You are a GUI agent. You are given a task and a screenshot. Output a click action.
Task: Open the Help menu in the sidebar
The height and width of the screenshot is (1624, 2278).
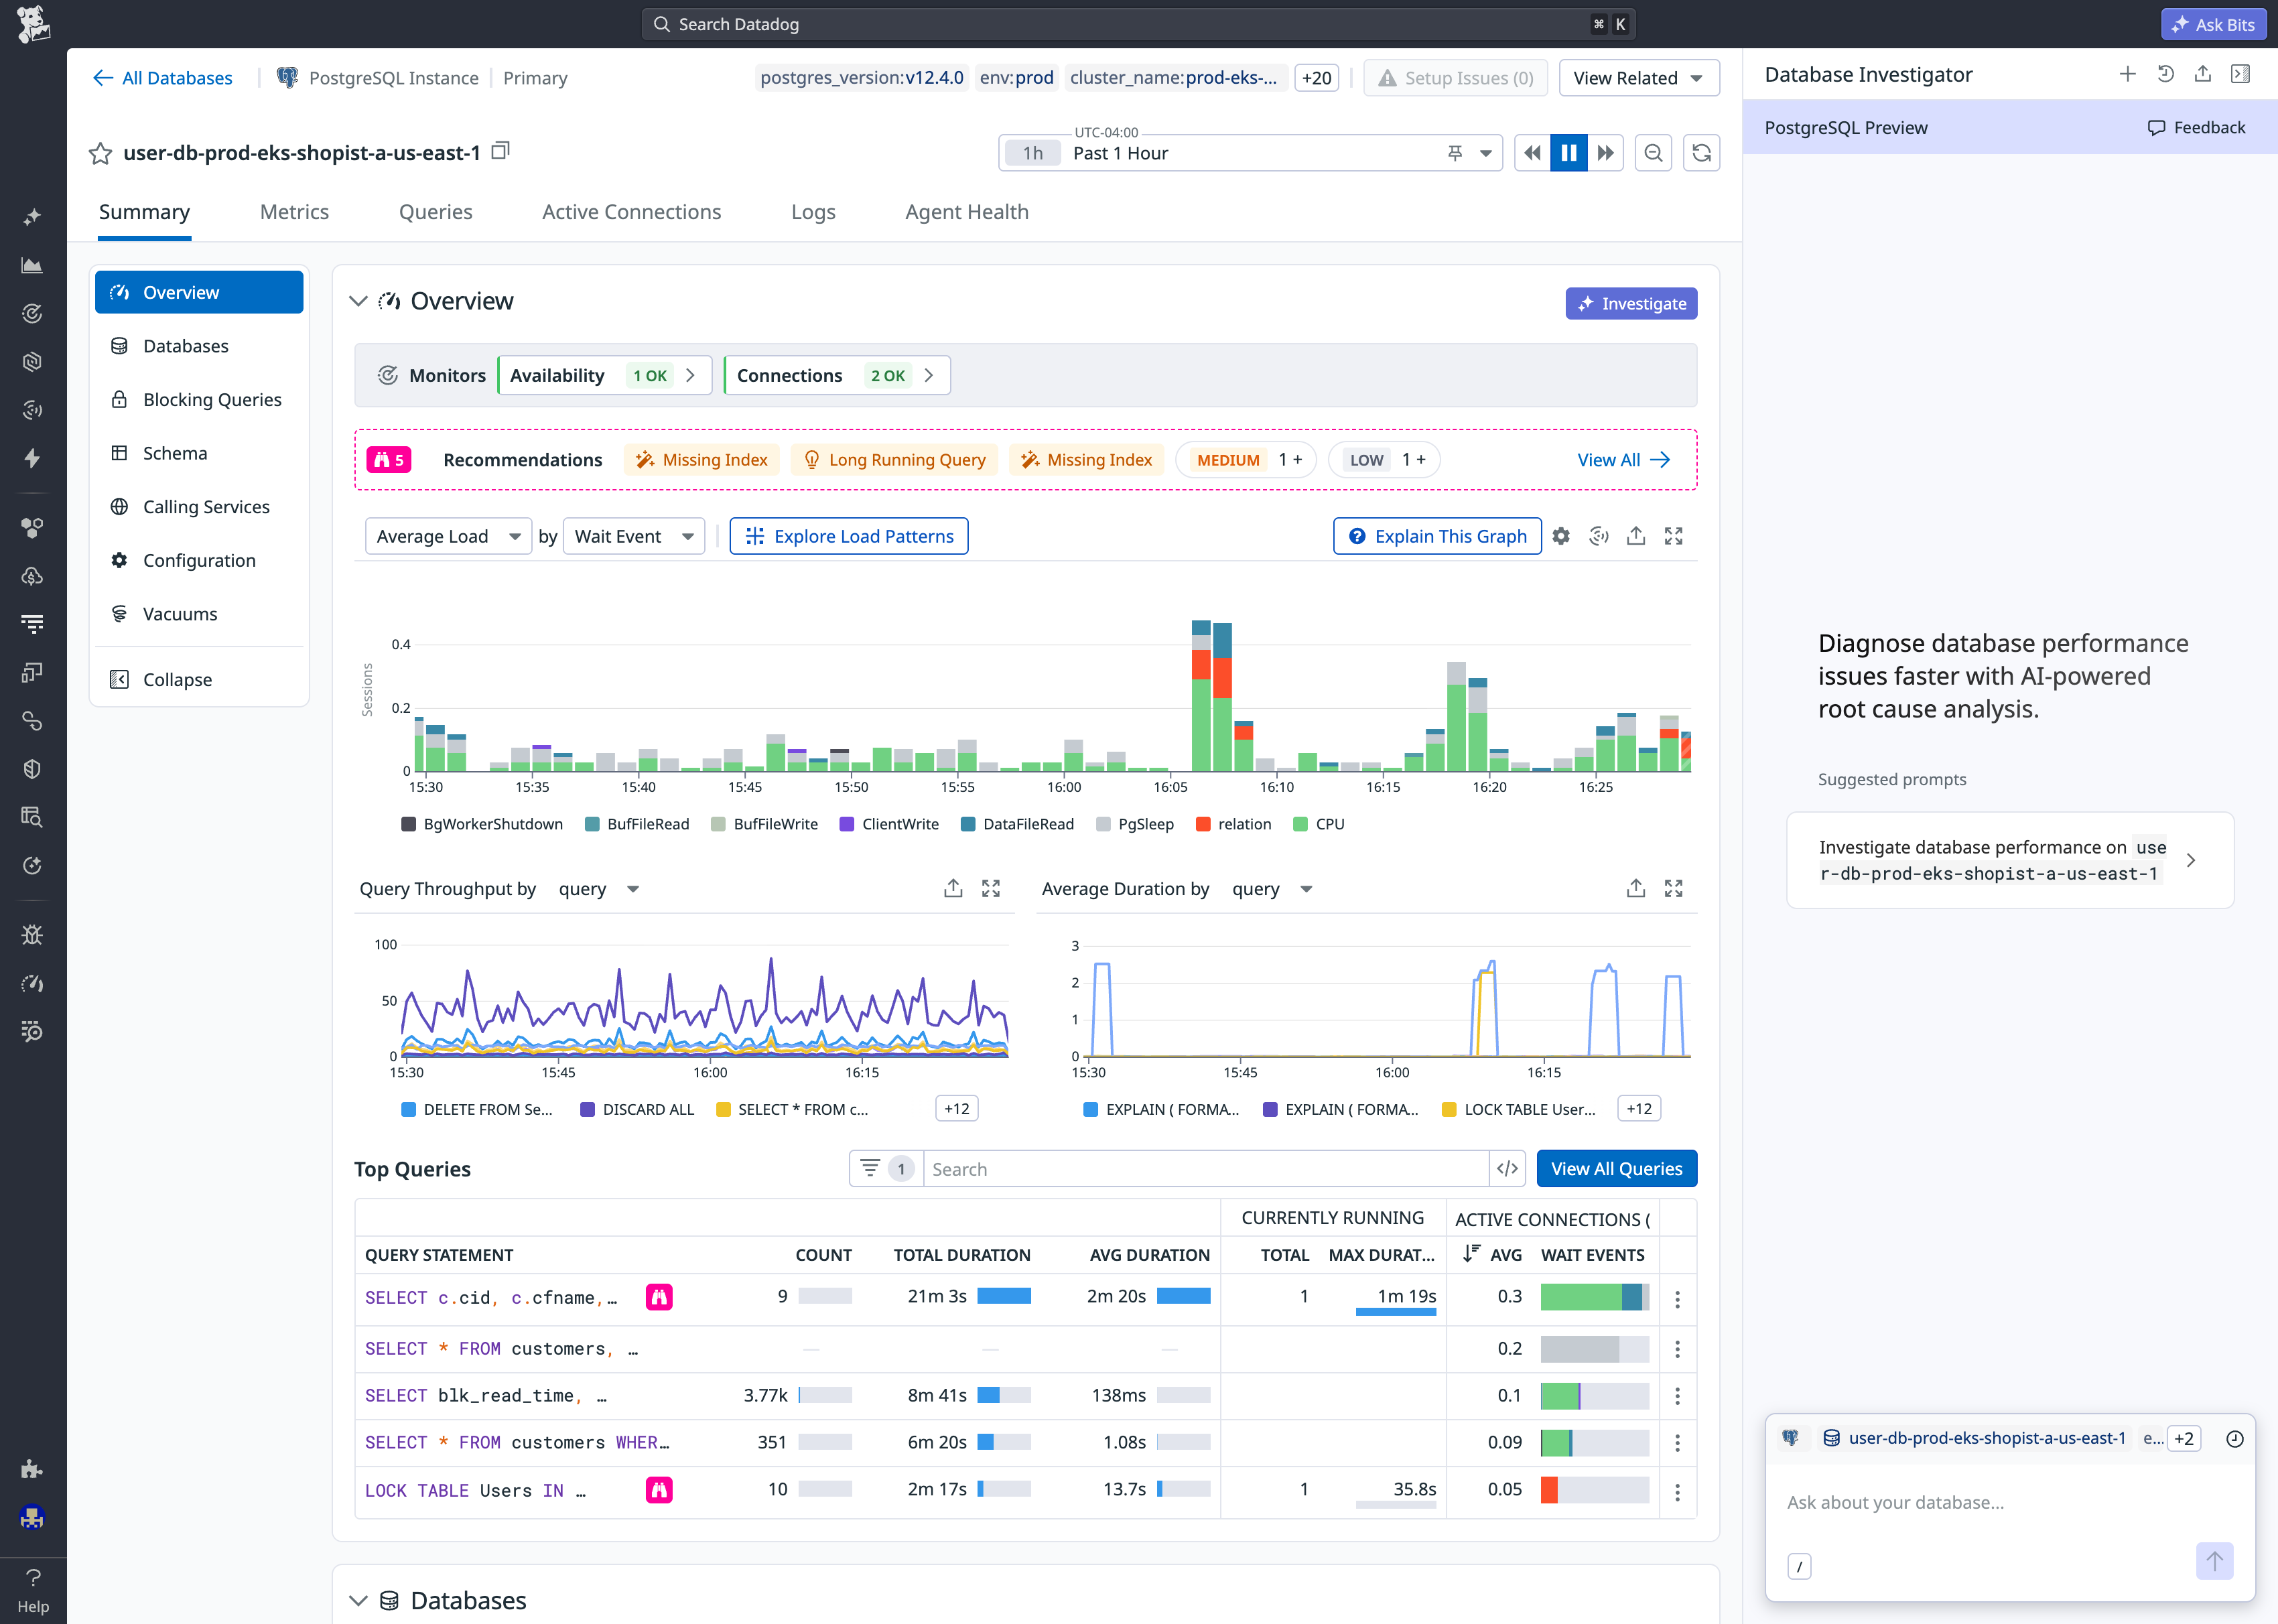[x=33, y=1590]
